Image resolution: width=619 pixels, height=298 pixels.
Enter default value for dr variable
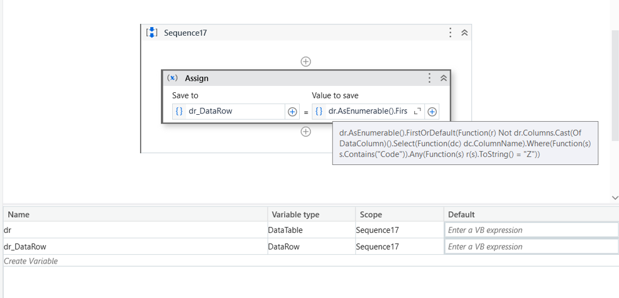[x=531, y=230]
